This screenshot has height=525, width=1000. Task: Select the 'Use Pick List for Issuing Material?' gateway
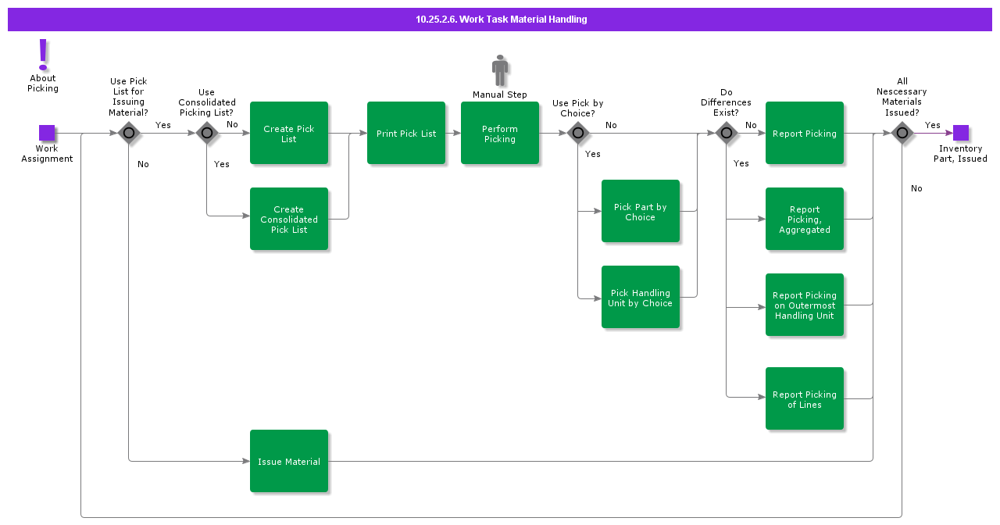coord(129,133)
